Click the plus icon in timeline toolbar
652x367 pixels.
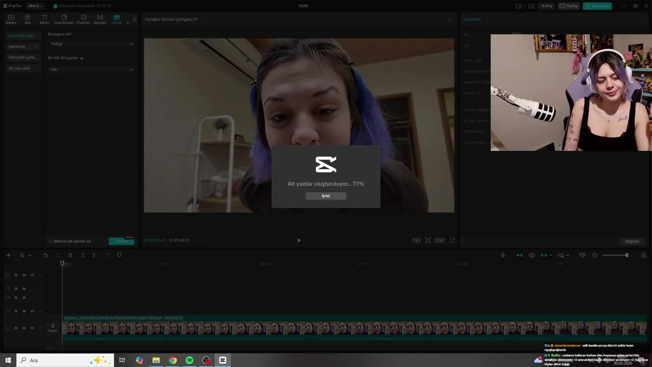pyautogui.click(x=8, y=255)
